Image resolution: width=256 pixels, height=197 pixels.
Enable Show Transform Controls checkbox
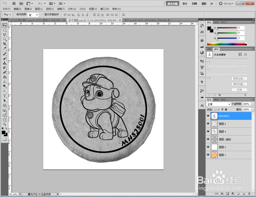point(43,15)
